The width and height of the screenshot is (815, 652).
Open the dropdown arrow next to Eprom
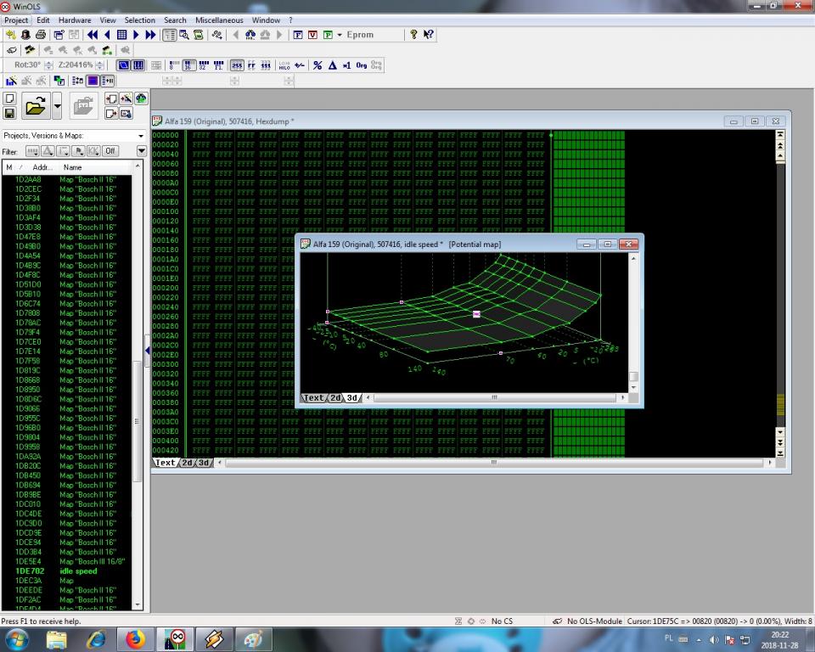click(340, 35)
